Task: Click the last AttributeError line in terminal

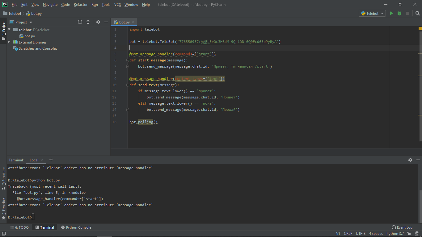Action: (80, 205)
